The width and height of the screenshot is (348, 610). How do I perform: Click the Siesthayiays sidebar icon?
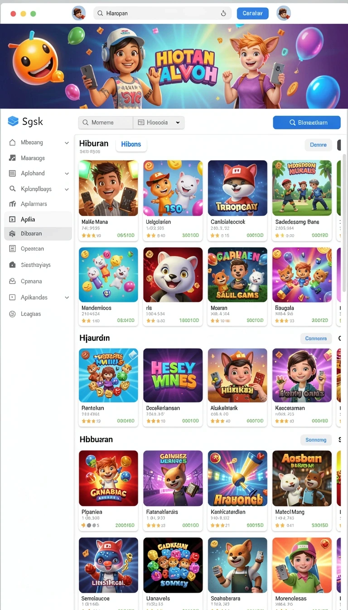tap(13, 265)
